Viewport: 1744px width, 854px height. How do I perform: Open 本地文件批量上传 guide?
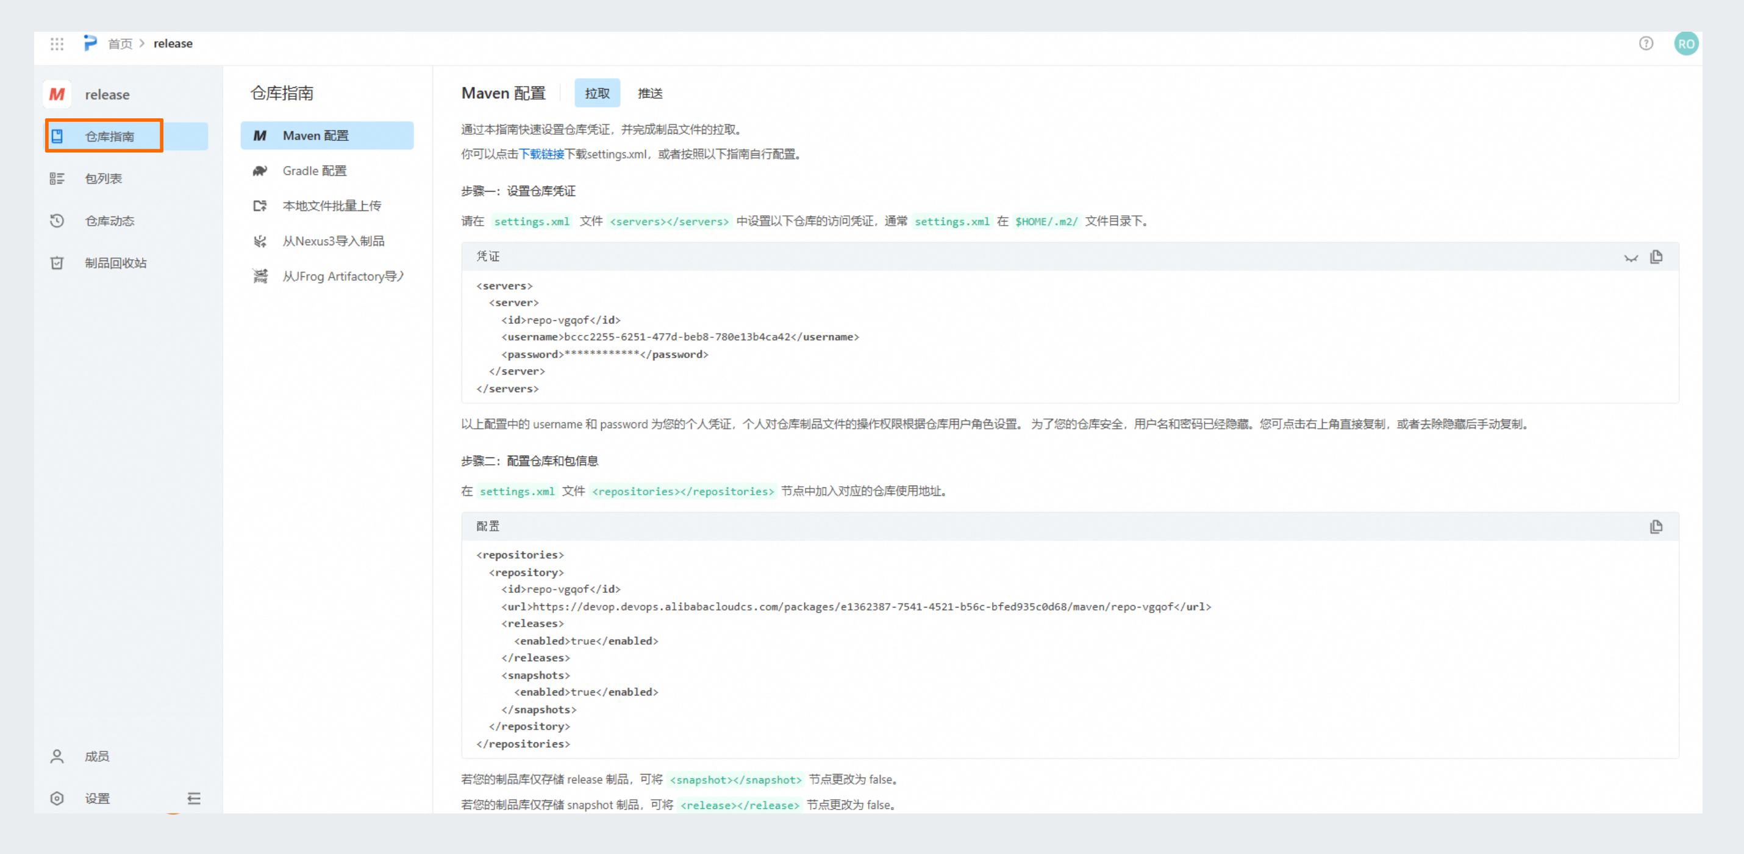click(x=332, y=206)
